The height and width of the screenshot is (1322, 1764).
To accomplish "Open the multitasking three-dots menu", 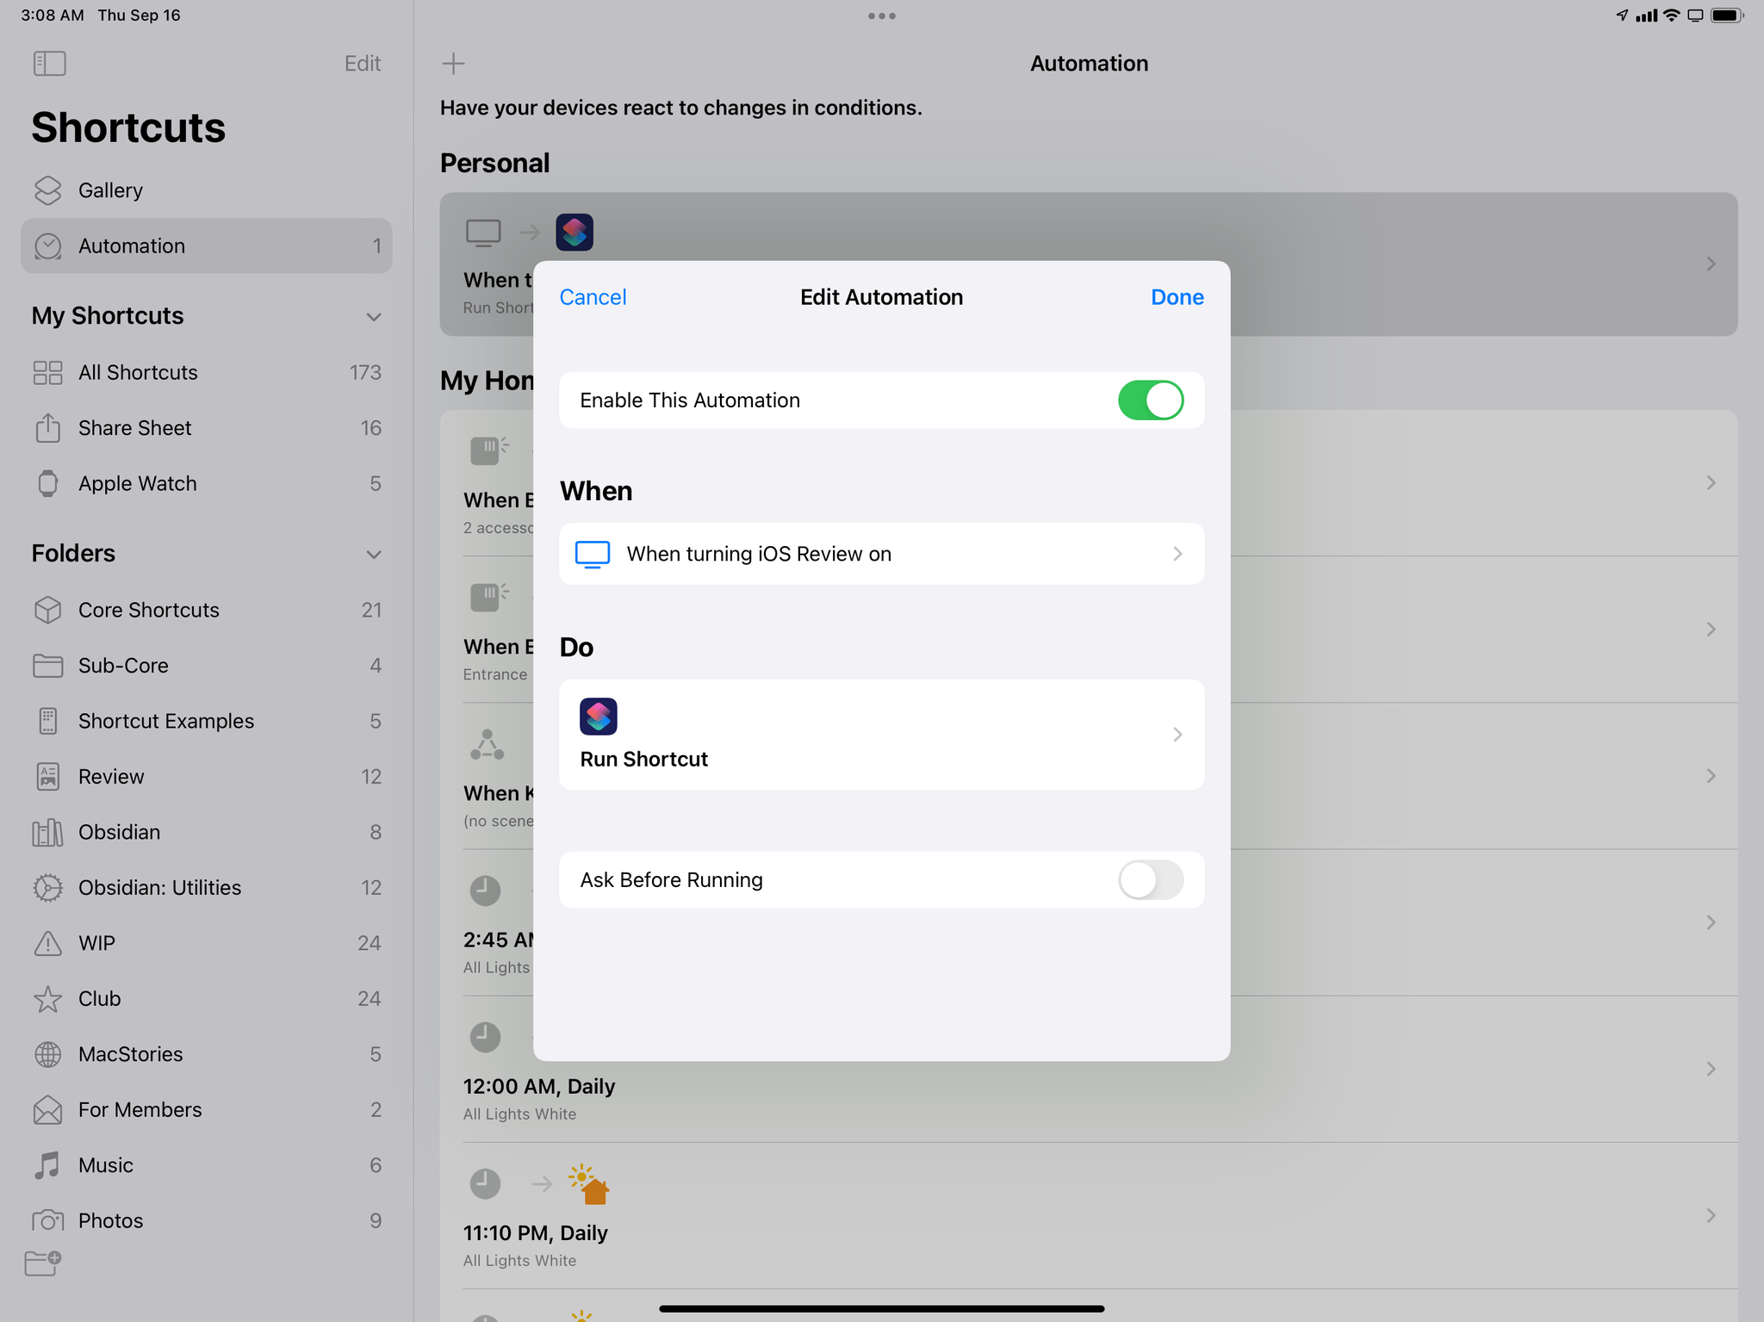I will (x=882, y=16).
